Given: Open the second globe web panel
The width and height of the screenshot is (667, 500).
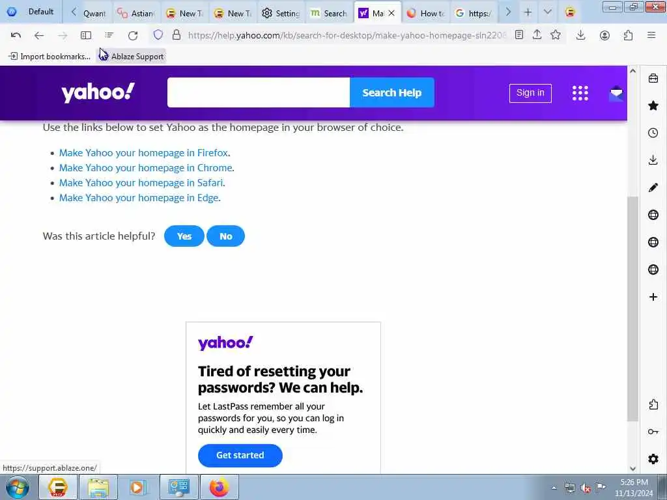Looking at the screenshot, I should 653,242.
